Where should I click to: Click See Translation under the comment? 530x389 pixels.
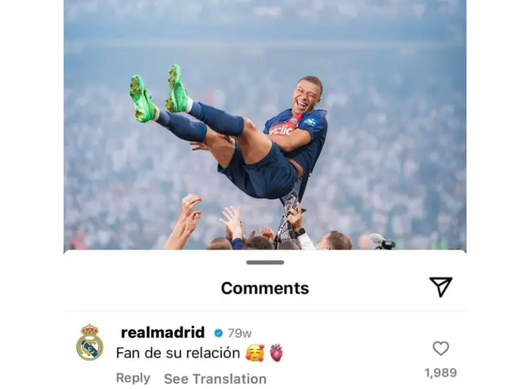click(215, 379)
